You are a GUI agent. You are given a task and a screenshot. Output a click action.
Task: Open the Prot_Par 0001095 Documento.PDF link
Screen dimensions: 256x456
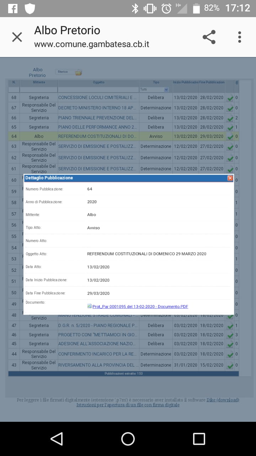140,306
